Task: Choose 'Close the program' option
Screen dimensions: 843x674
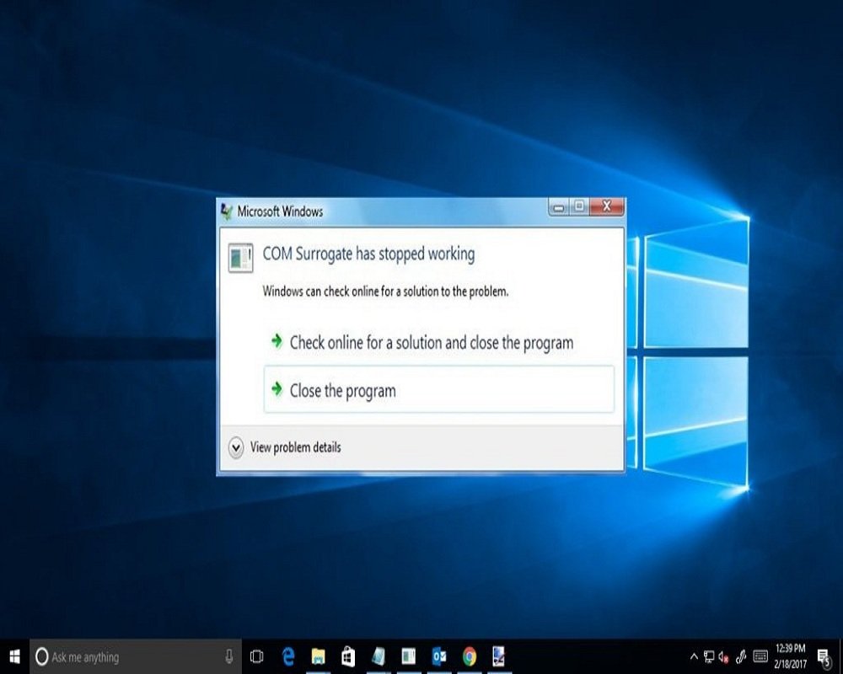Action: [438, 390]
